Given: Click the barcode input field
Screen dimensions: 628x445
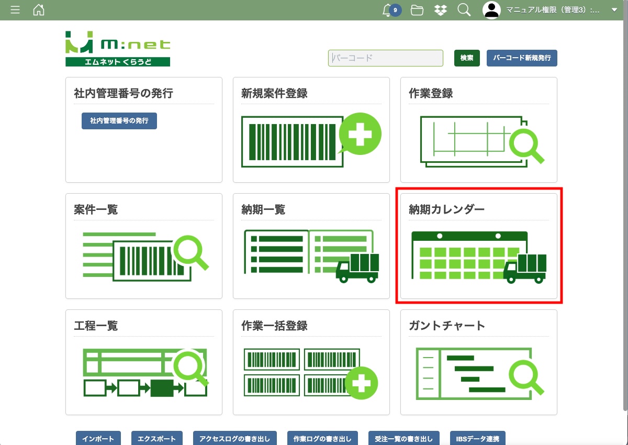Looking at the screenshot, I should tap(386, 58).
